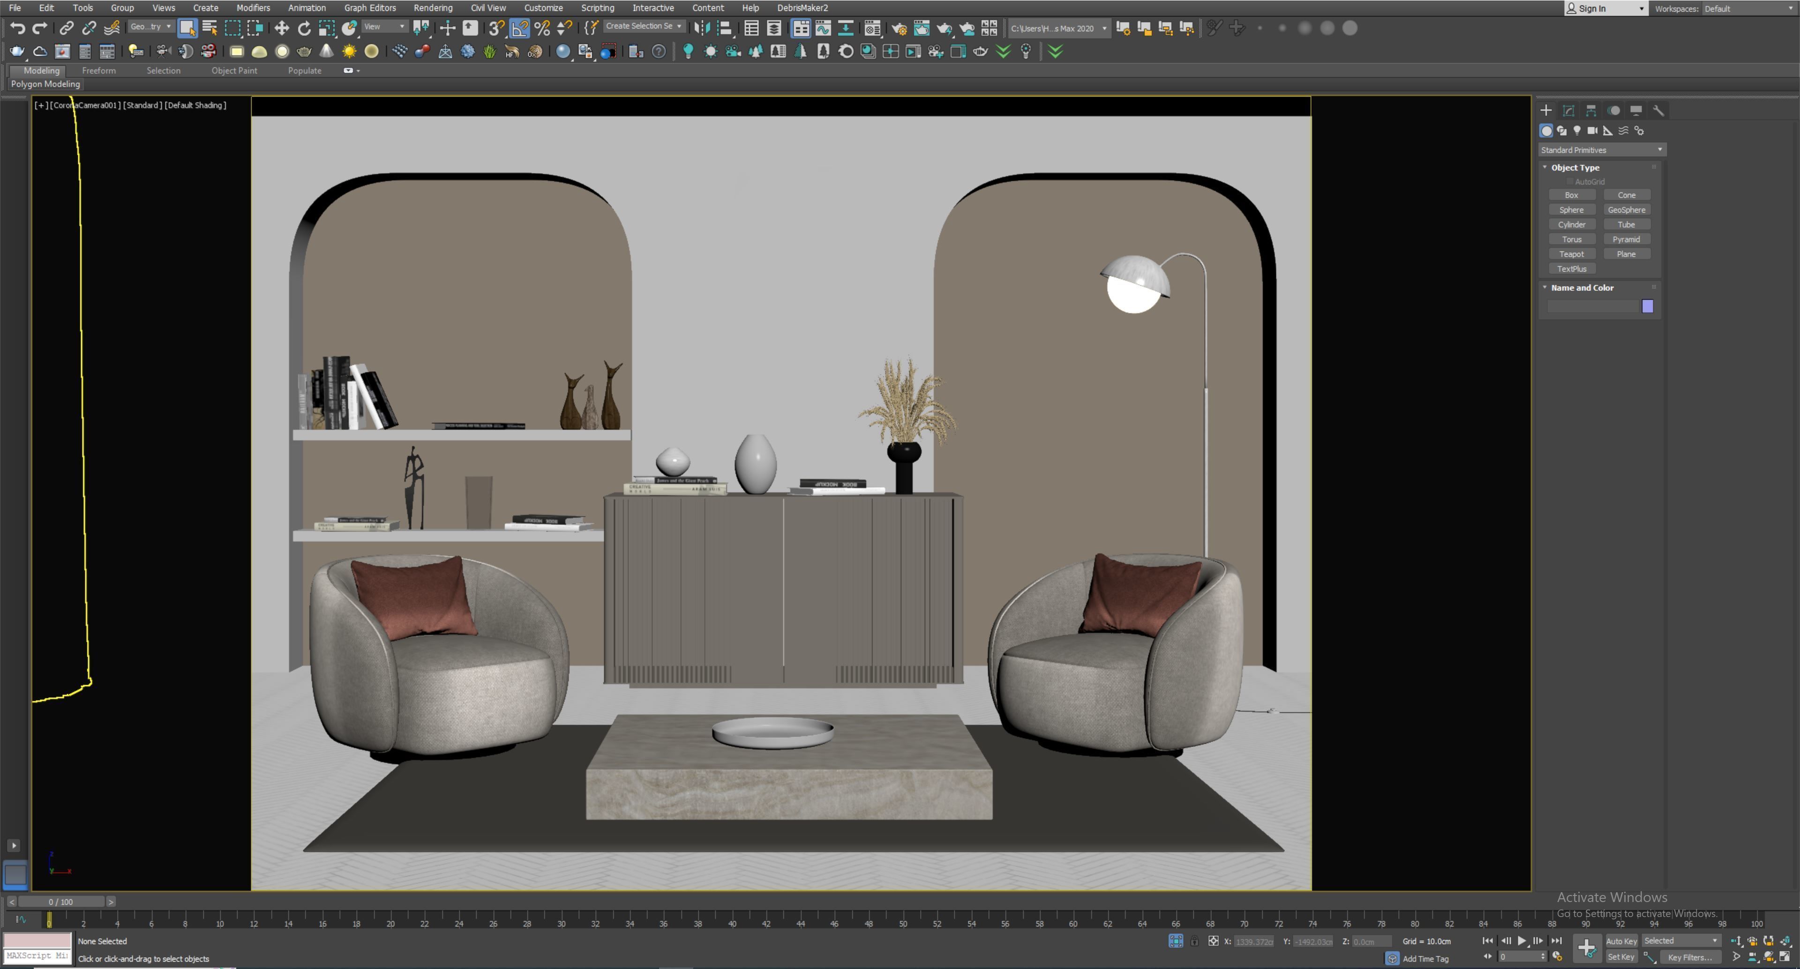Open the Workspaces Default dropdown
Screen dimensions: 1800x969
1749,8
